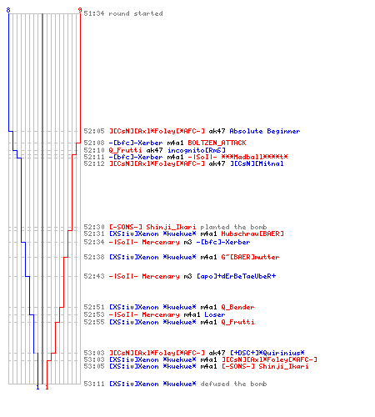Click the Loser player name at 52:53

pos(215,314)
